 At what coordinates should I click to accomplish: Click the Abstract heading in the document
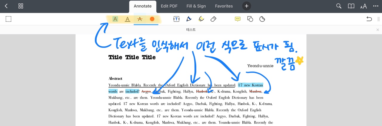coord(115,79)
